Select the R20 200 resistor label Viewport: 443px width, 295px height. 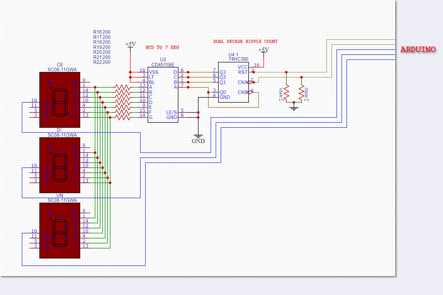point(102,52)
